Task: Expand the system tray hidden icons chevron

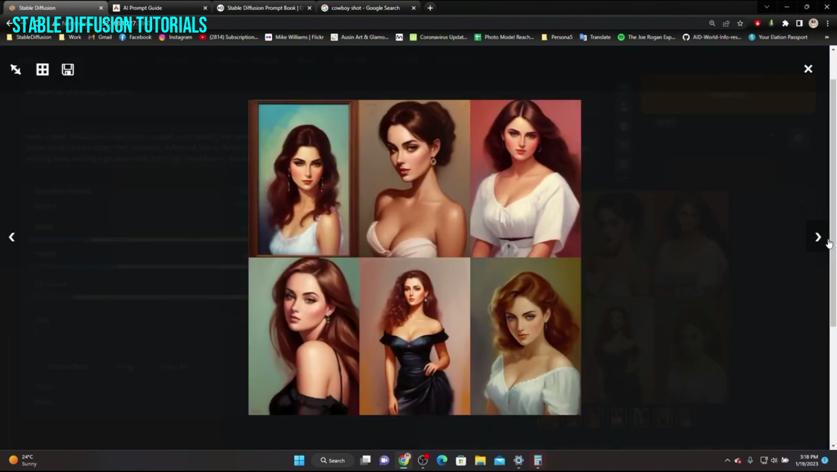Action: 727,460
